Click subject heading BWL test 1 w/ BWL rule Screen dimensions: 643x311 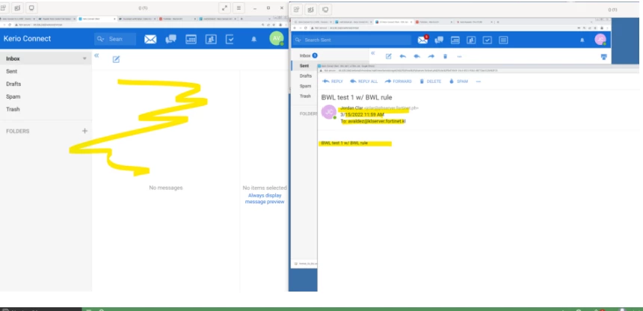(x=357, y=97)
